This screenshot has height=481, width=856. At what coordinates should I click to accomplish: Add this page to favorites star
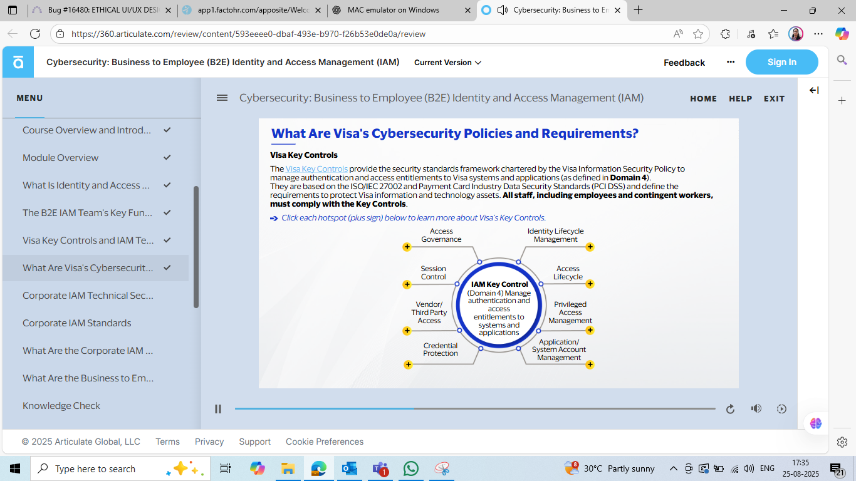click(x=698, y=34)
